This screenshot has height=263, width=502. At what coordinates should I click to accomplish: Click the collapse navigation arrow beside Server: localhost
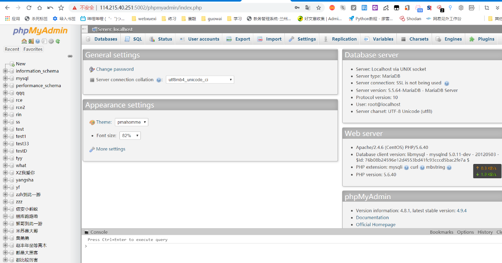pyautogui.click(x=84, y=29)
